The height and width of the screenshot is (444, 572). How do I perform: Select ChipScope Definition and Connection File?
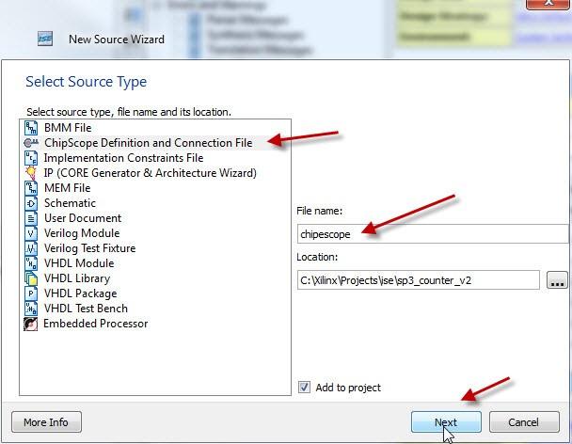click(149, 143)
